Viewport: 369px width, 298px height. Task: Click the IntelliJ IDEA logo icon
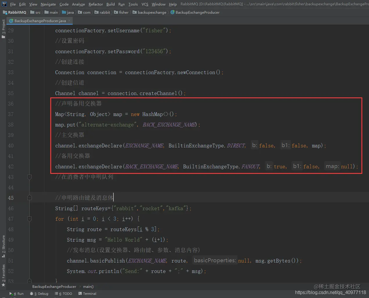pyautogui.click(x=4, y=4)
